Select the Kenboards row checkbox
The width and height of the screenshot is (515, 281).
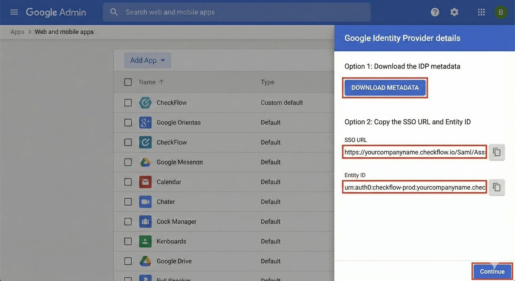tap(128, 241)
